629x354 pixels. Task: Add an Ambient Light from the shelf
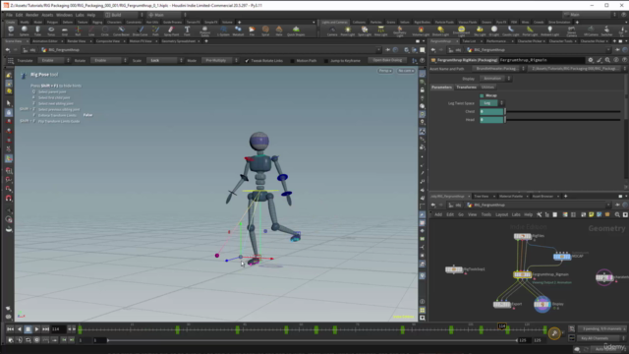coord(549,30)
